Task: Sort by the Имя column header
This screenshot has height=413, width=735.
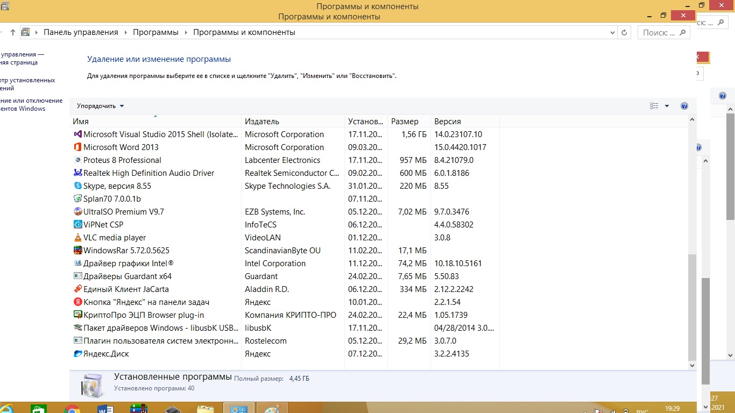Action: (x=156, y=122)
